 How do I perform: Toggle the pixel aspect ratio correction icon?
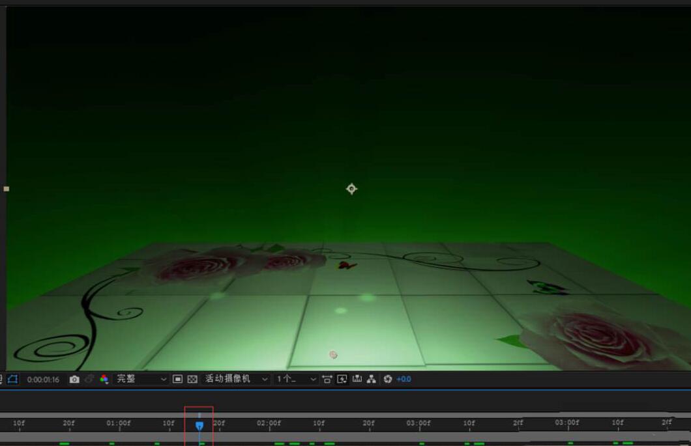coord(327,379)
